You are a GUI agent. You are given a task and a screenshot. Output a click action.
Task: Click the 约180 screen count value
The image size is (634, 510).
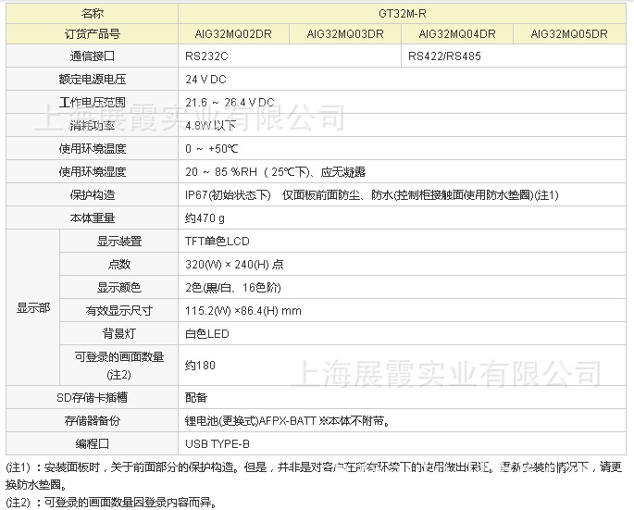click(200, 366)
